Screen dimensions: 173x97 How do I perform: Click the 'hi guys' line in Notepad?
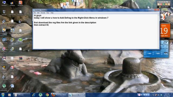[x=38, y=16]
